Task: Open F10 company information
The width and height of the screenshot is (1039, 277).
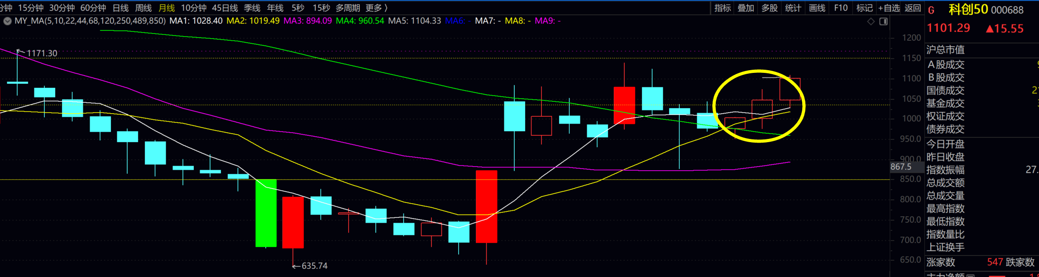Action: pos(841,8)
